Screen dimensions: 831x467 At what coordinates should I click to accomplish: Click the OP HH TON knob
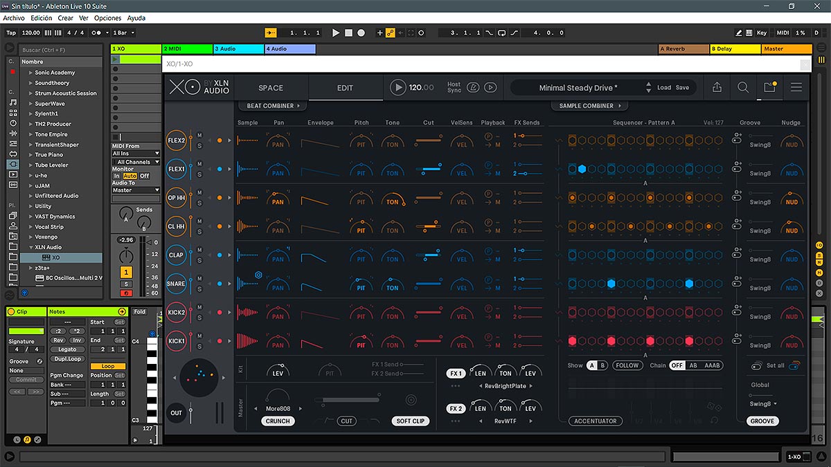coord(393,200)
